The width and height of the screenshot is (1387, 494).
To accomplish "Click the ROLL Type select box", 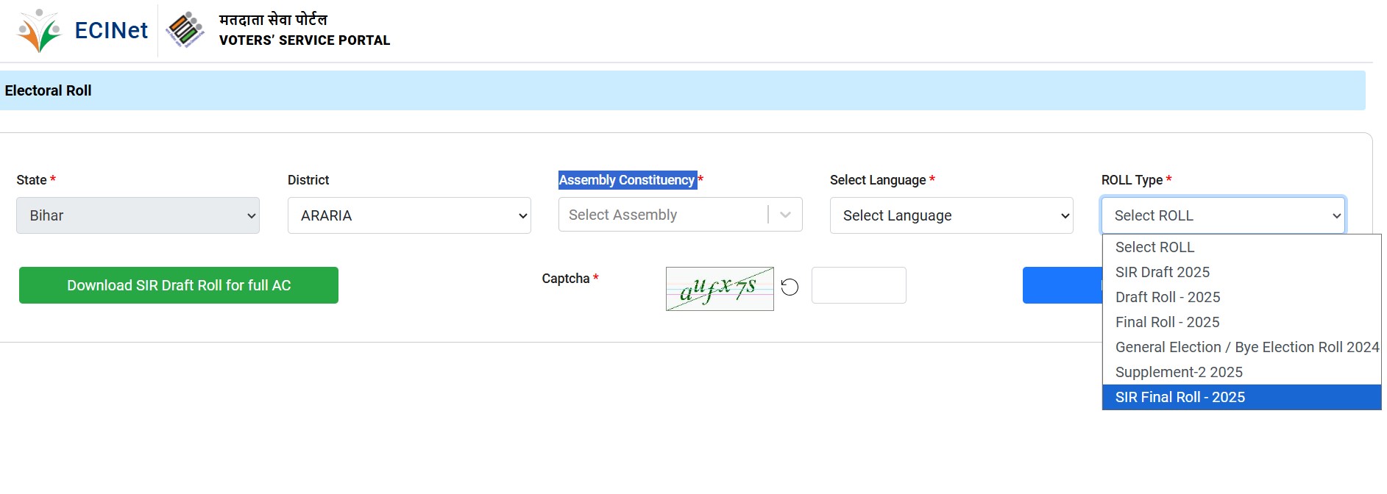I will [x=1223, y=215].
